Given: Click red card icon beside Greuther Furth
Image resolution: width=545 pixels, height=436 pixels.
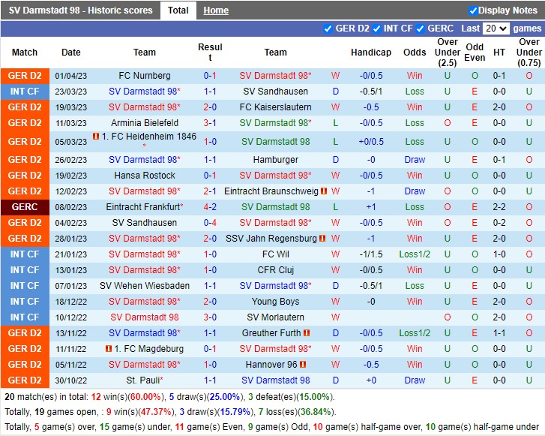Looking at the screenshot, I should coord(307,333).
